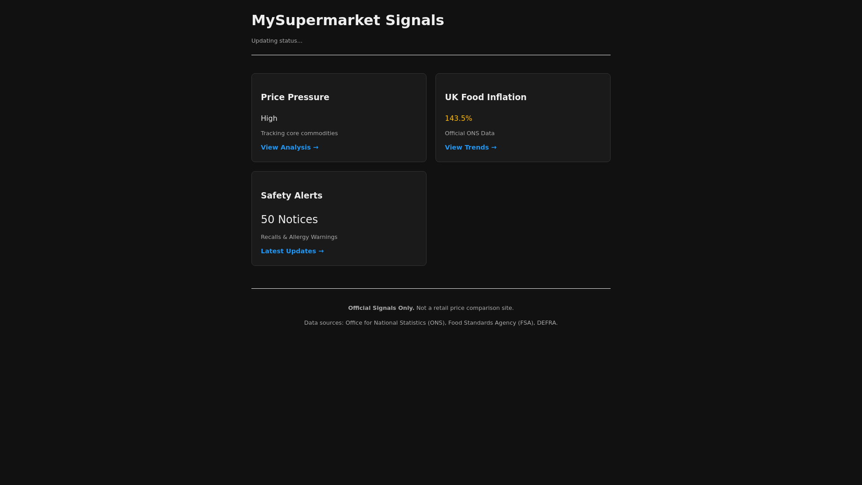Screen dimensions: 862x485
Task: Click the arrow in Latest Updates link
Action: tap(321, 251)
